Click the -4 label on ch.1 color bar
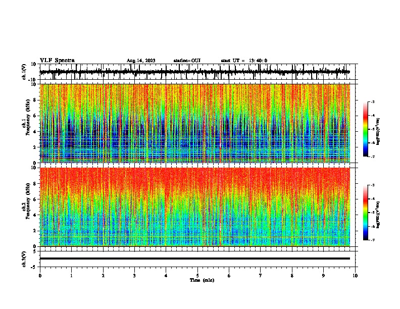 coord(372,116)
